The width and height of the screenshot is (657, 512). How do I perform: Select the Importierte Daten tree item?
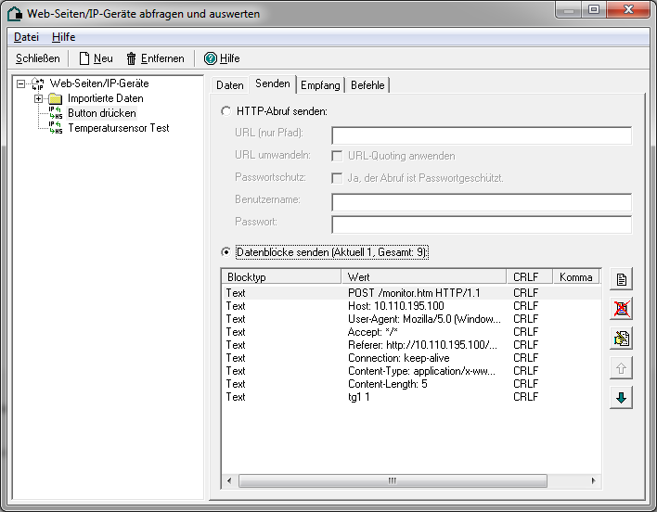coord(106,99)
